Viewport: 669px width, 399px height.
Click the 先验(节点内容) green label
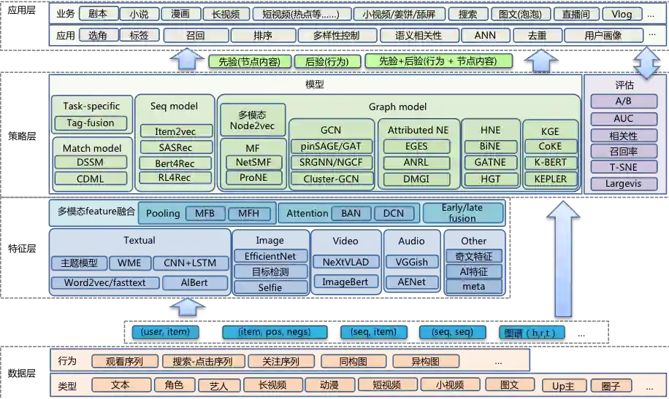point(250,61)
